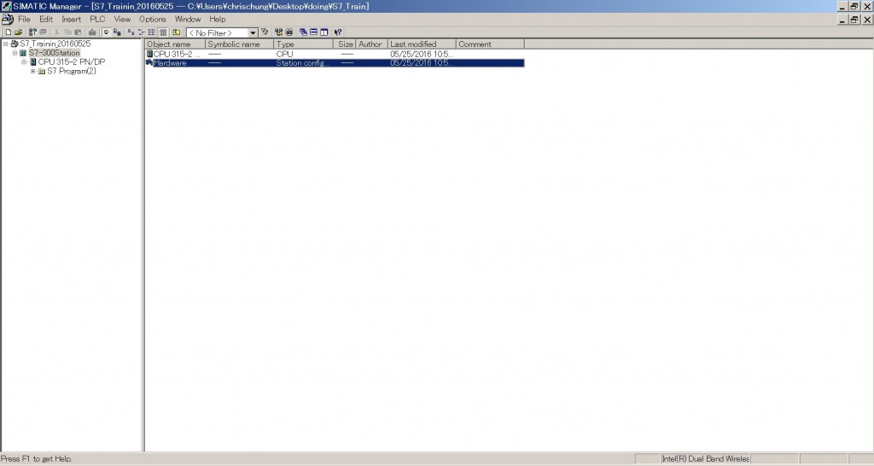Screen dimensions: 874x466
Task: Click the project icon beside S7_Trainin_20160525
Action: (x=15, y=44)
